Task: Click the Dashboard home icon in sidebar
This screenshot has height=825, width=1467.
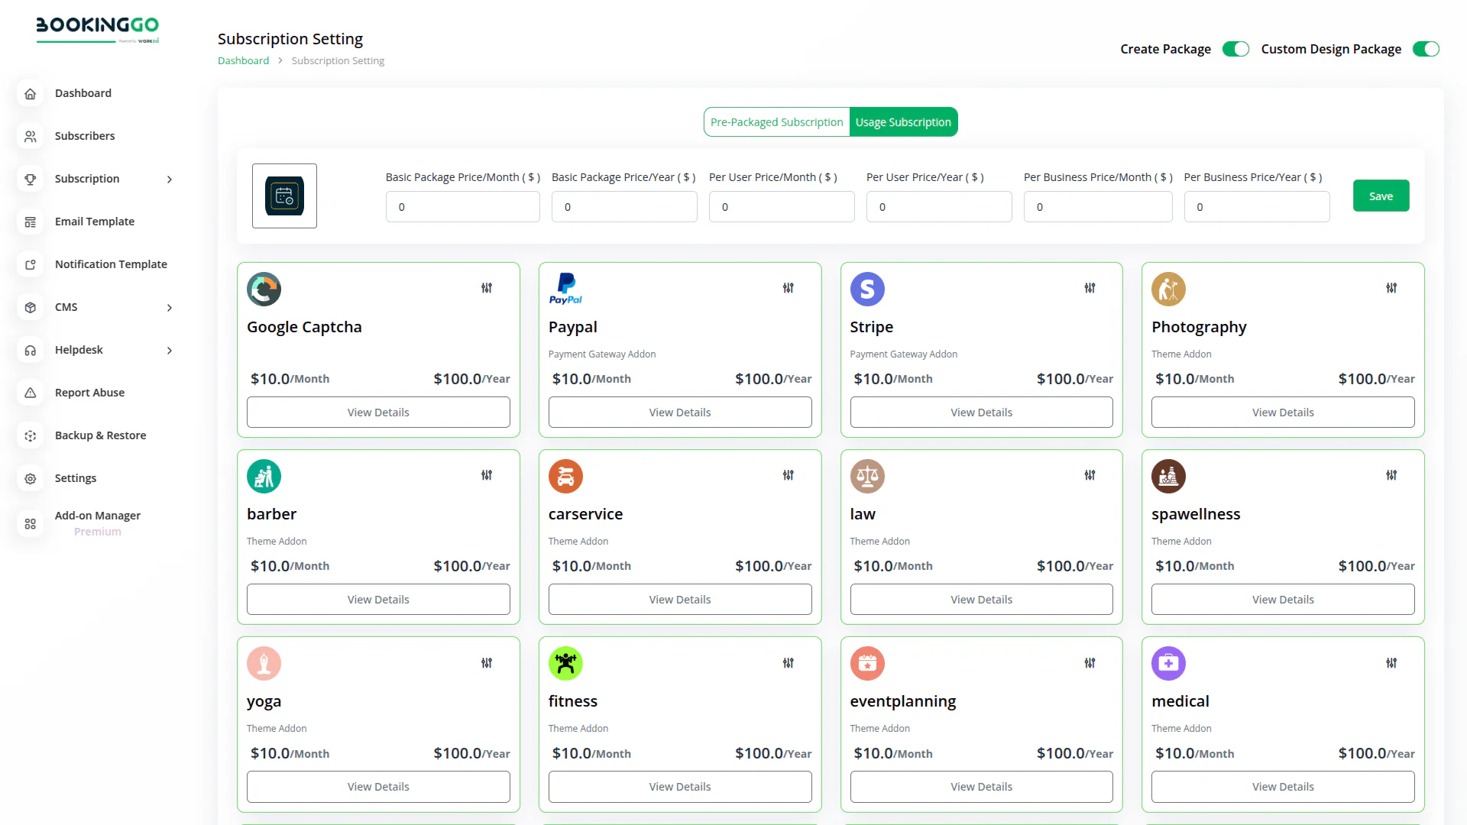Action: (x=31, y=93)
